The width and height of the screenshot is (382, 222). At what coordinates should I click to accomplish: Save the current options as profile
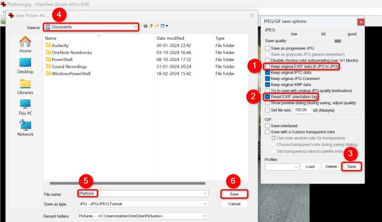pos(351,167)
